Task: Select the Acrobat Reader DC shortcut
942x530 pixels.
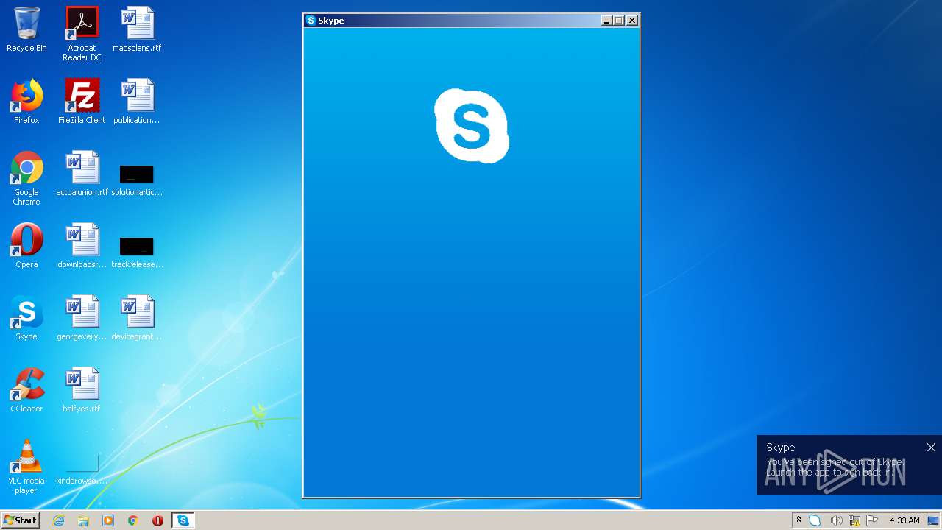Action: (x=82, y=33)
